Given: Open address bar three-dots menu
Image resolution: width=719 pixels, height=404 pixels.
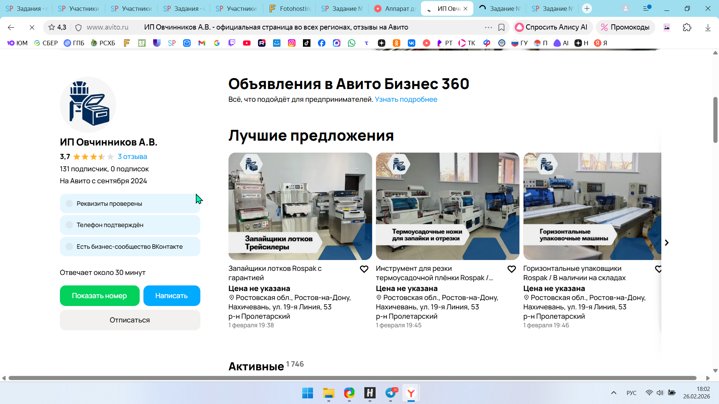Looking at the screenshot, I should pyautogui.click(x=488, y=27).
